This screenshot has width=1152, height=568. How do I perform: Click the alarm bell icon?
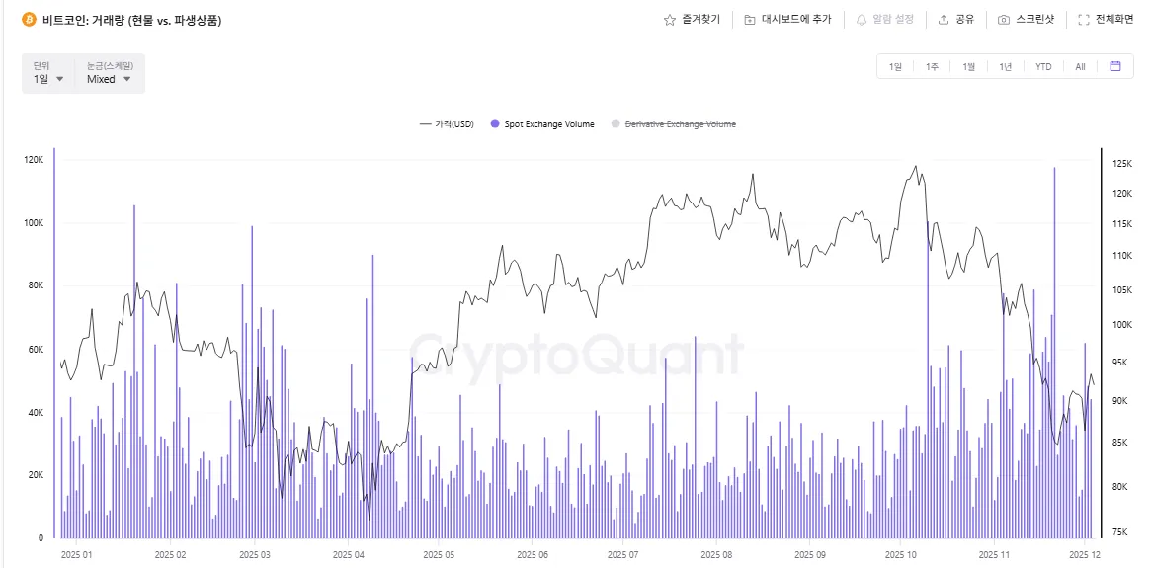(862, 20)
